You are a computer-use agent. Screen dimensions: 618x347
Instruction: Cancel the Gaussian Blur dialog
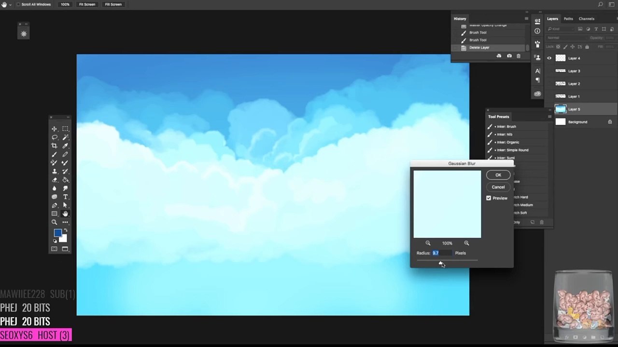[498, 187]
